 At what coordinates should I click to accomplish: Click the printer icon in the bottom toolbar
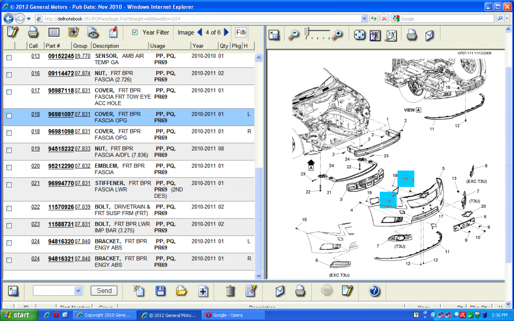[x=300, y=291]
